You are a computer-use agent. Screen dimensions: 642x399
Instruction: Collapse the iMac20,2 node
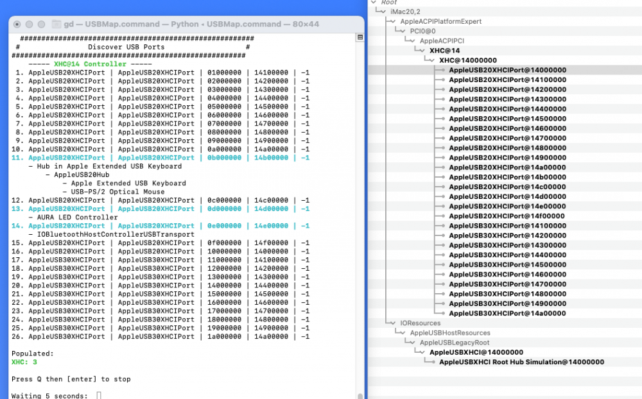(x=383, y=12)
